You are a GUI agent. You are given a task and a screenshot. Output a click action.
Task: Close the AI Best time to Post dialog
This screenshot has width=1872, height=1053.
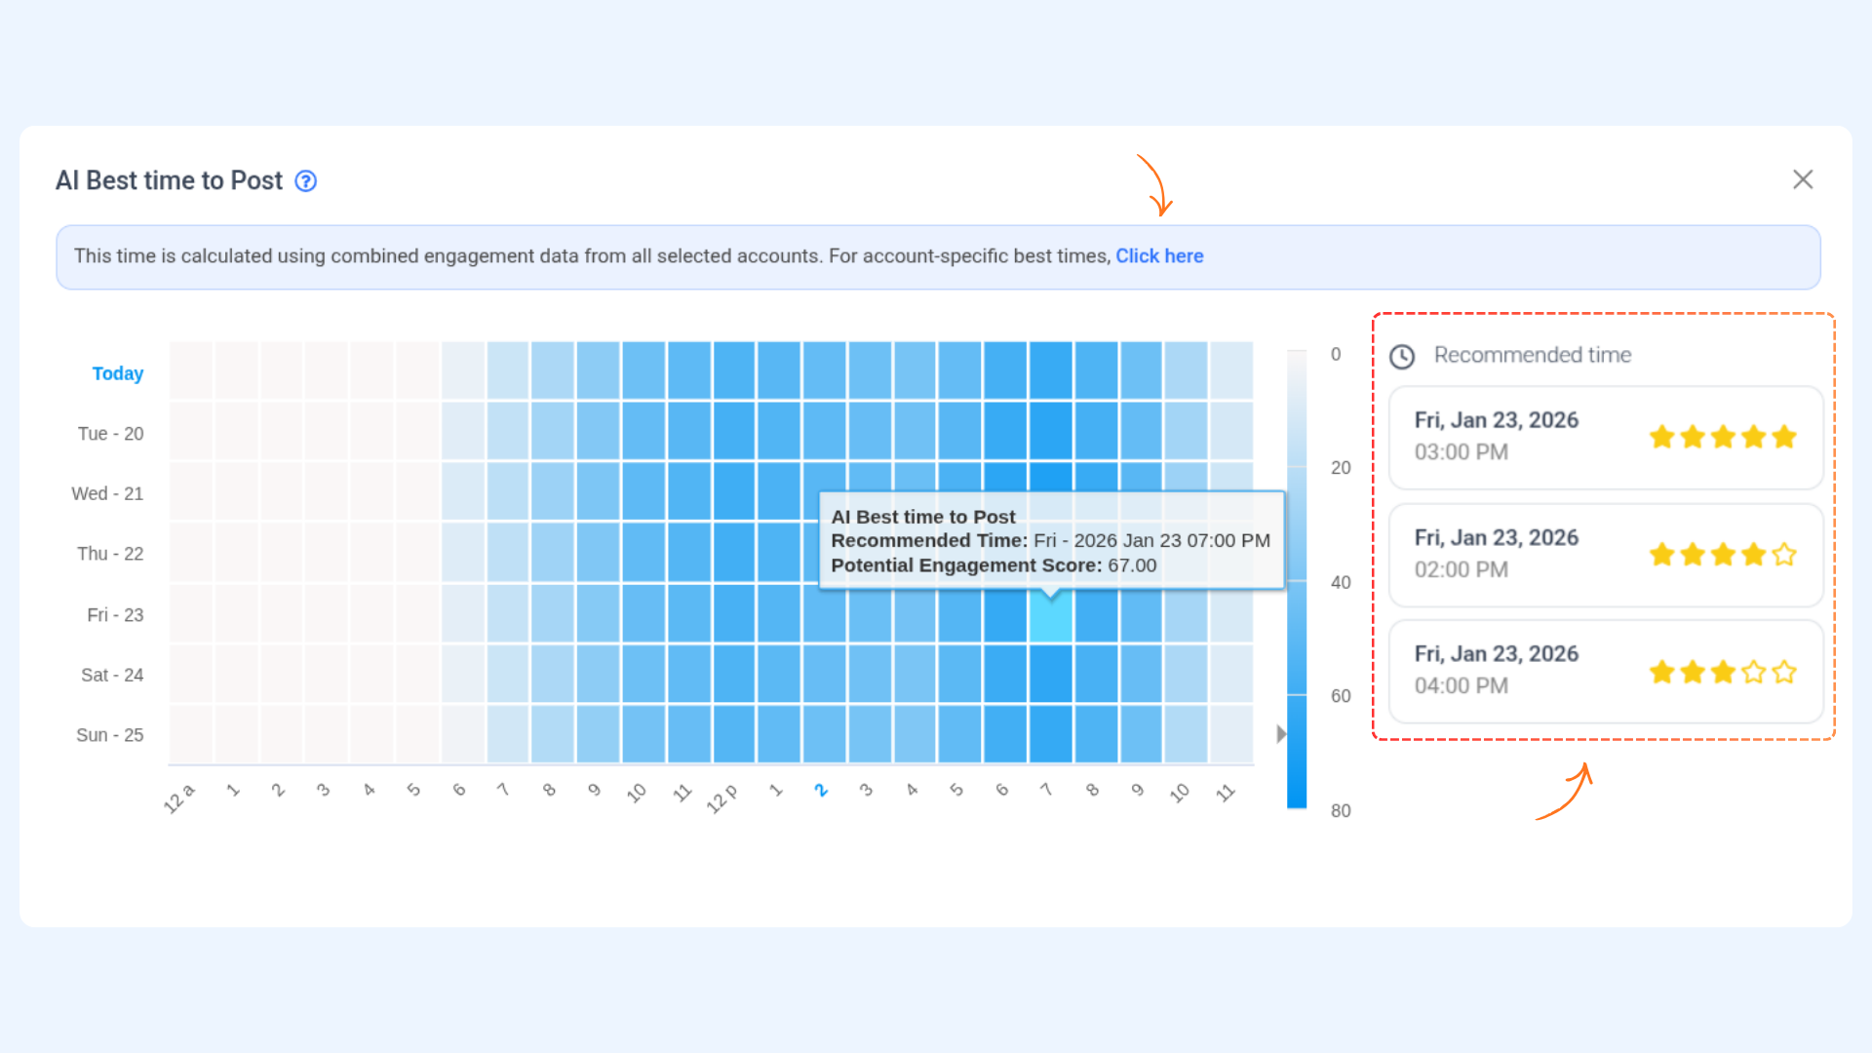tap(1803, 179)
